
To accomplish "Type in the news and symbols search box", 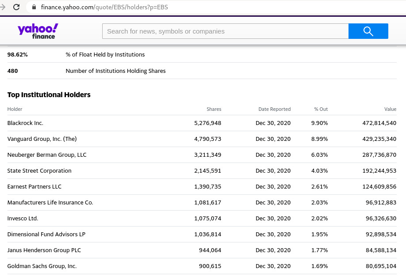I will click(225, 31).
